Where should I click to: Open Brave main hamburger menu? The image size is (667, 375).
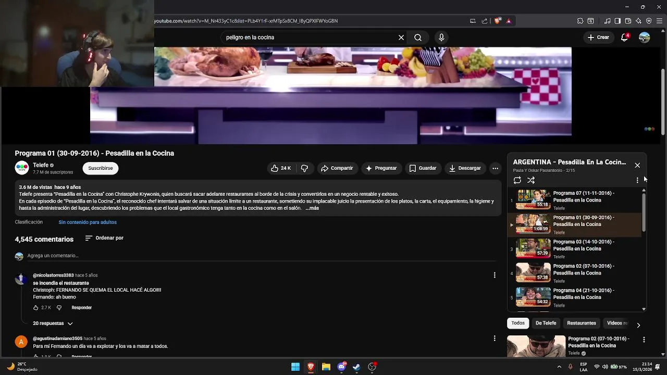tap(660, 21)
